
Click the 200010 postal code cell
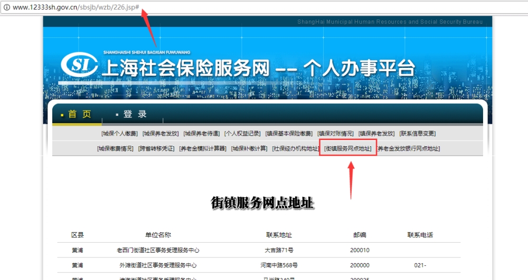coord(360,250)
